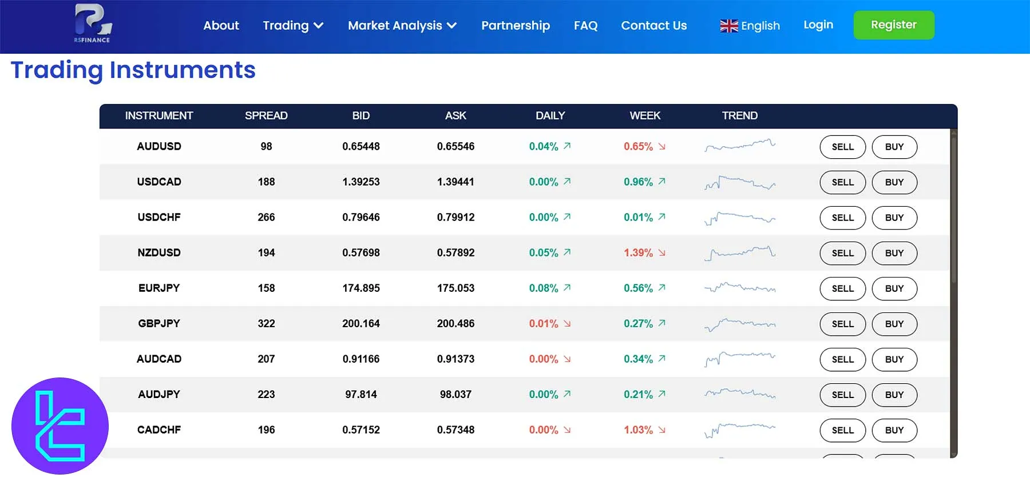Viewport: 1030px width, 486px height.
Task: Click AUDUSD weekly down-arrow icon
Action: (662, 147)
